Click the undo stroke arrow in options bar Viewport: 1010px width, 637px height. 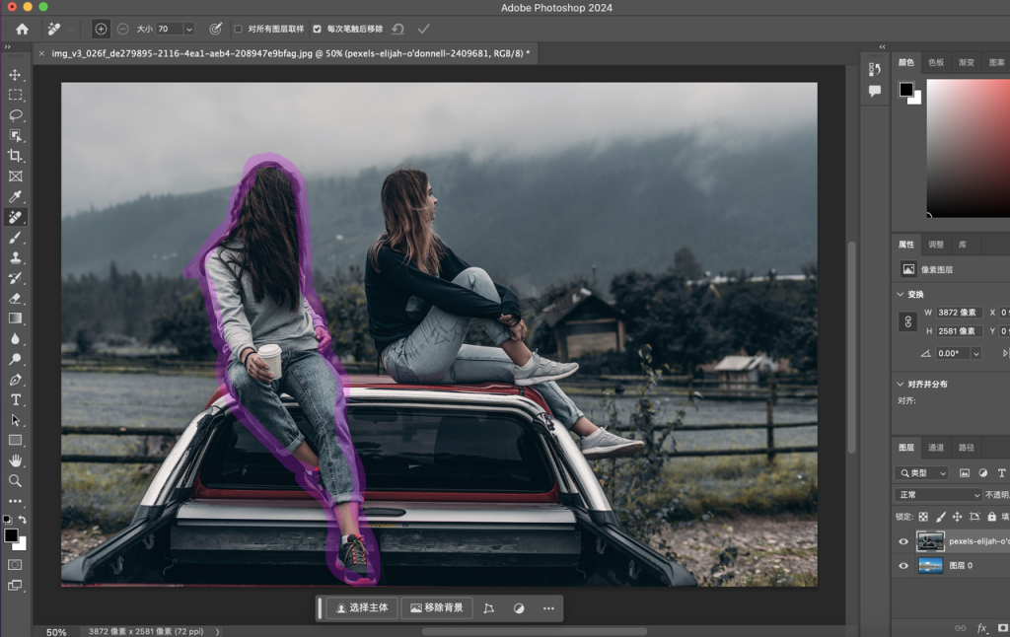(398, 29)
